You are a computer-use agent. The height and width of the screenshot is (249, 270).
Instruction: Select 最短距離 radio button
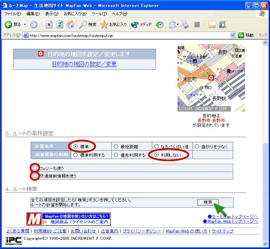(x=116, y=147)
